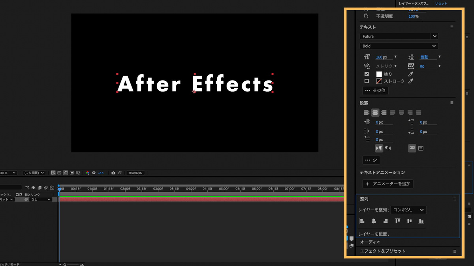The height and width of the screenshot is (266, 474).
Task: Toggle transparency grid in viewer toolbar
Action: point(59,173)
